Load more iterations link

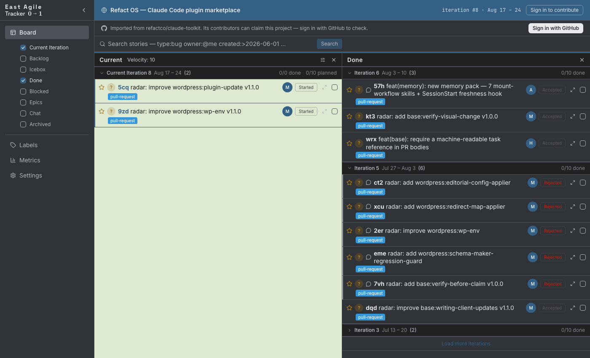coord(466,344)
